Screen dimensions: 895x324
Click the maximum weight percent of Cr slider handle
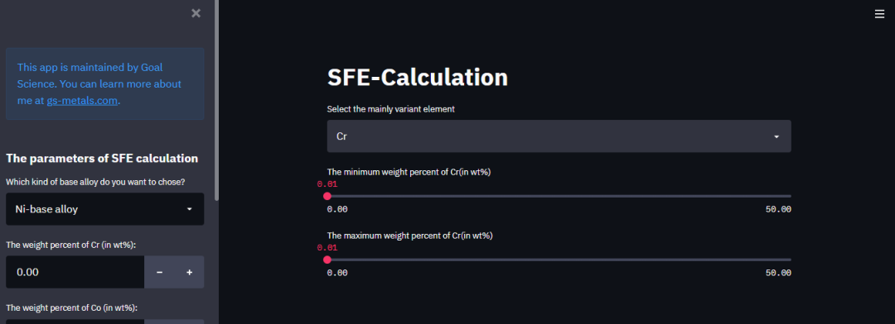[x=327, y=260]
